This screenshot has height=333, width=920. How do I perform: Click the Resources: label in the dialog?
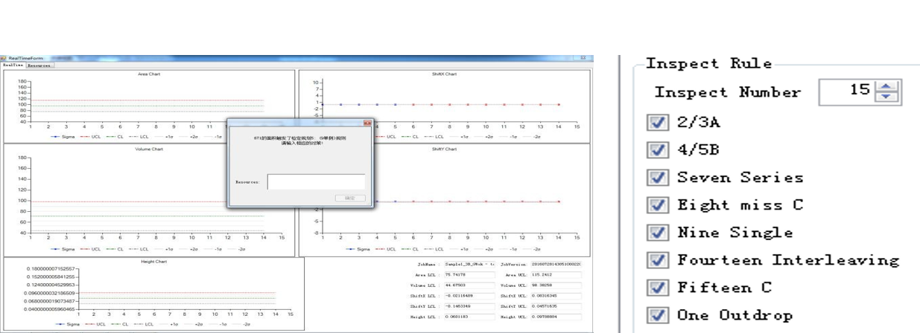click(247, 182)
